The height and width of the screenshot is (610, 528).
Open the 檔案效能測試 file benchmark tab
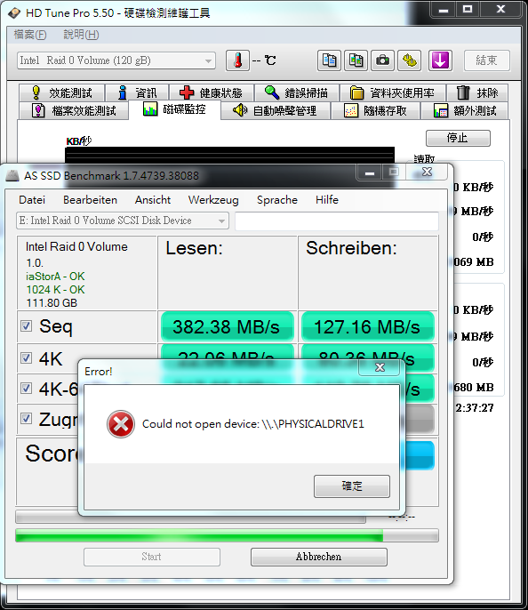click(74, 111)
